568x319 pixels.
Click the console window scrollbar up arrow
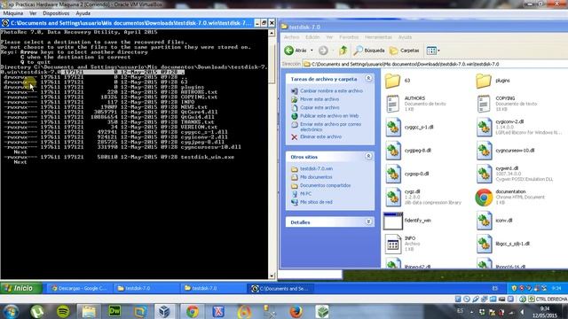(x=272, y=33)
